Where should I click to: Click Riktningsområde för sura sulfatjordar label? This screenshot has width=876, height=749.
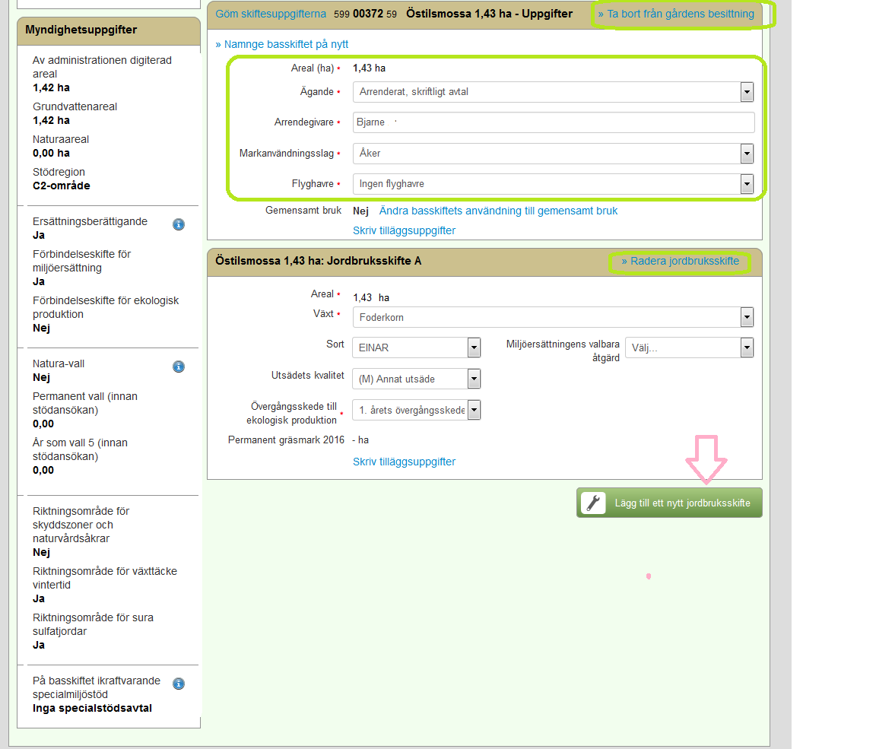(x=93, y=624)
